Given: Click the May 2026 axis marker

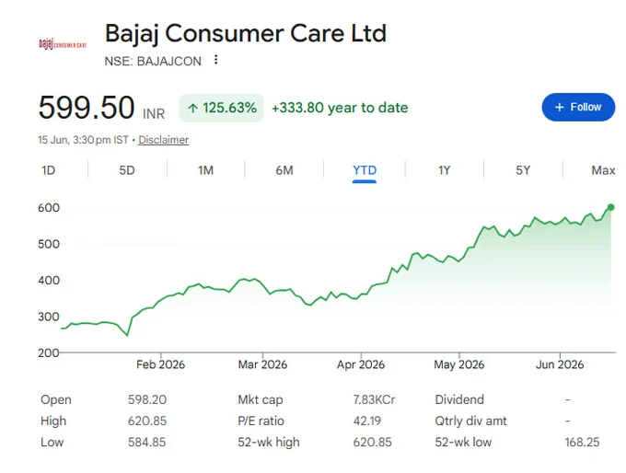Looking at the screenshot, I should click(459, 364).
